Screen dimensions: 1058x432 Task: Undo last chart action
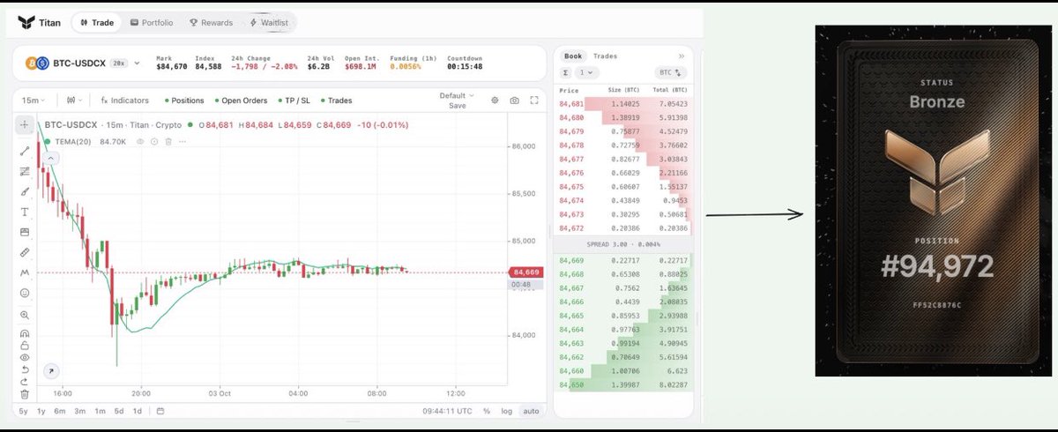(x=25, y=369)
